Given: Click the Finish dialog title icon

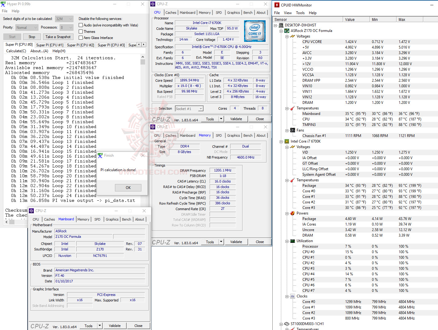Looking at the screenshot, I should click(100, 155).
